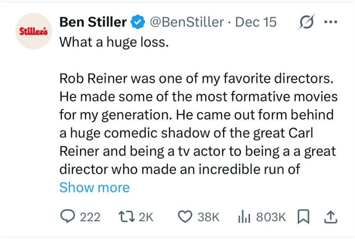Screen dimensions: 355x240
Task: Click the blue verified checkmark badge
Action: 137,22
